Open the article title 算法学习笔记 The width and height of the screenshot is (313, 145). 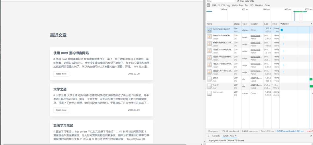(63, 125)
